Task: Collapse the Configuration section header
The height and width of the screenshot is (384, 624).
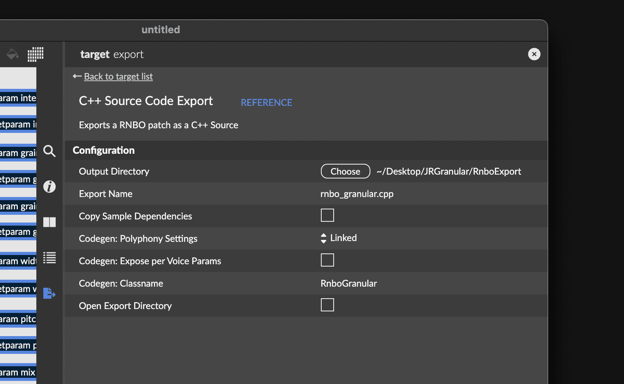Action: (x=103, y=150)
